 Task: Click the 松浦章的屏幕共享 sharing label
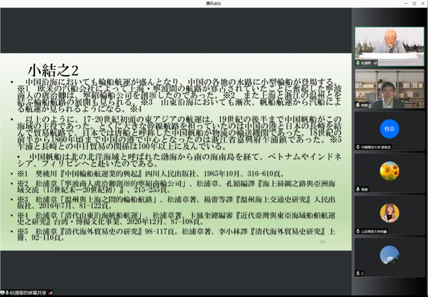pos(29,292)
